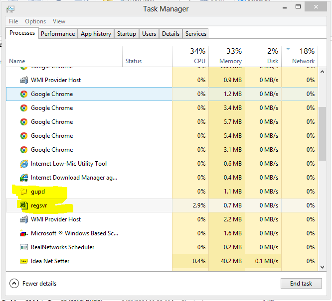Click the Windows Based Script Host icon
332x301 pixels.
(24, 233)
